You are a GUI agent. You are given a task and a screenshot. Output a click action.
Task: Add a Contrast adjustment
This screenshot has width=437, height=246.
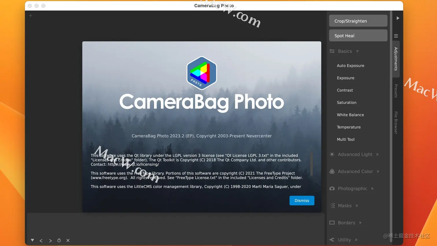click(345, 90)
